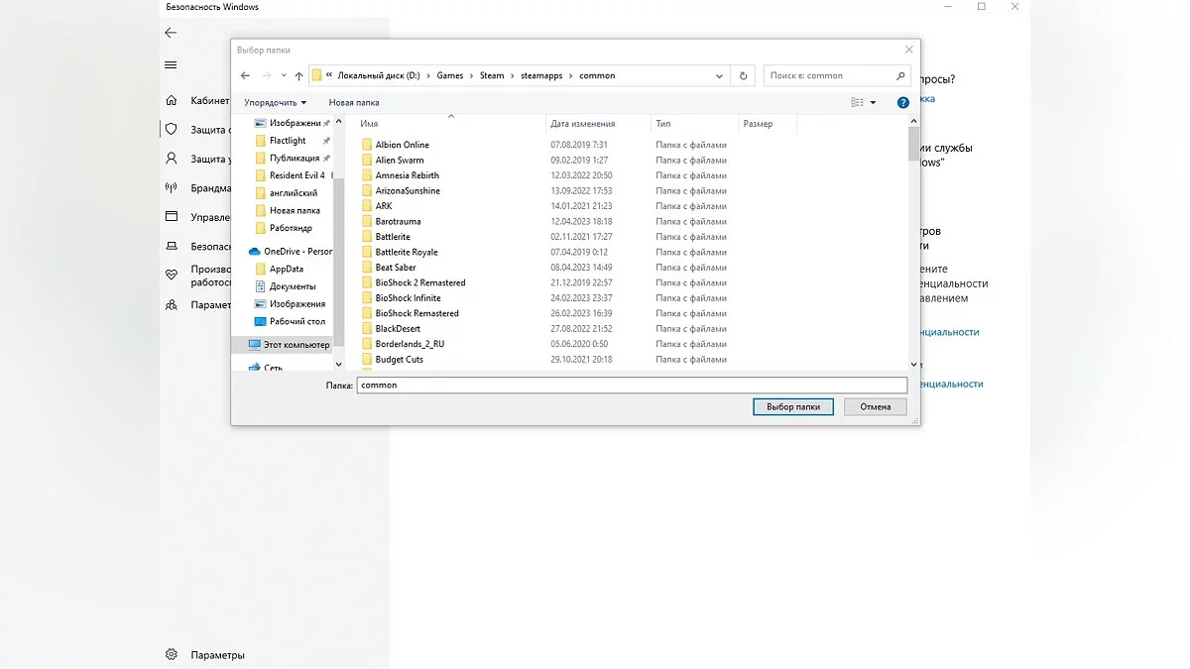
Task: Select Steam in the breadcrumb path
Action: 492,75
